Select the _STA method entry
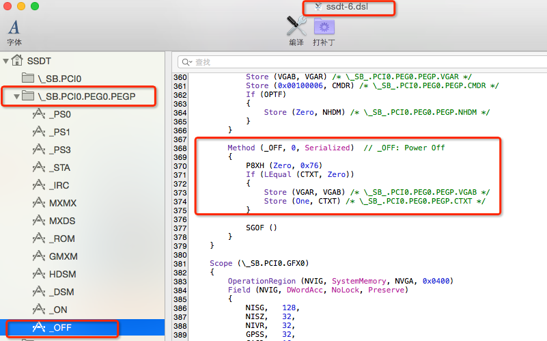This screenshot has height=341, width=547. pyautogui.click(x=59, y=167)
